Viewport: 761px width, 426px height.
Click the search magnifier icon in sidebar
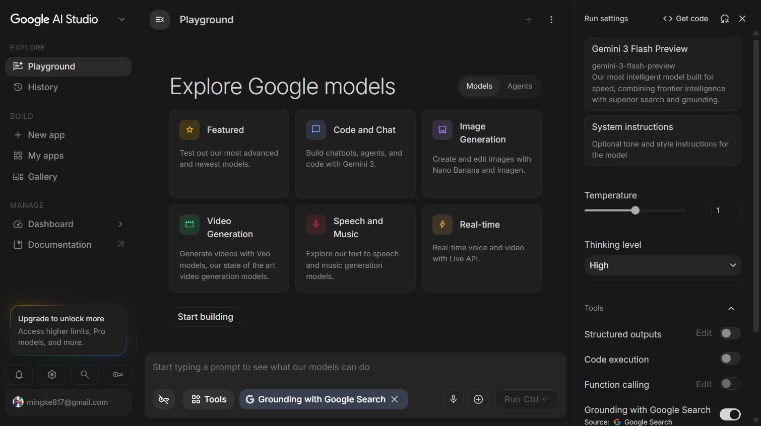[x=85, y=375]
